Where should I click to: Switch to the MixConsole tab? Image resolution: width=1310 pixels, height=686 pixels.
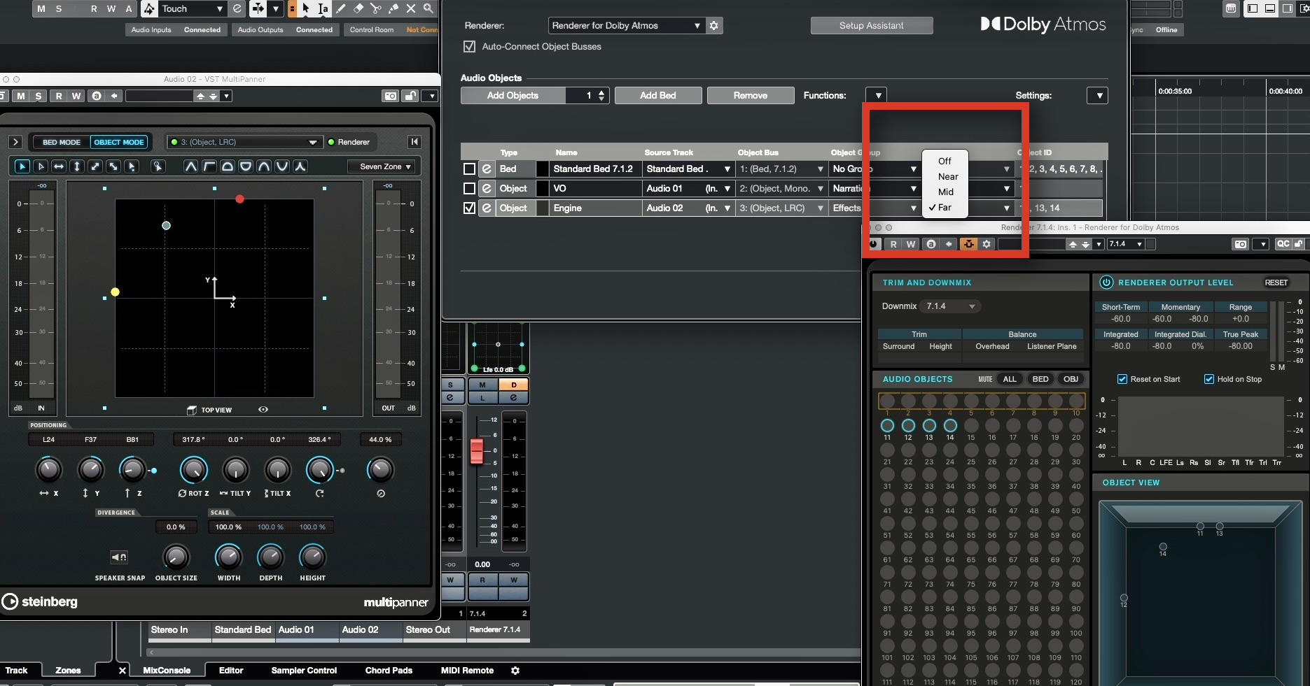(167, 671)
